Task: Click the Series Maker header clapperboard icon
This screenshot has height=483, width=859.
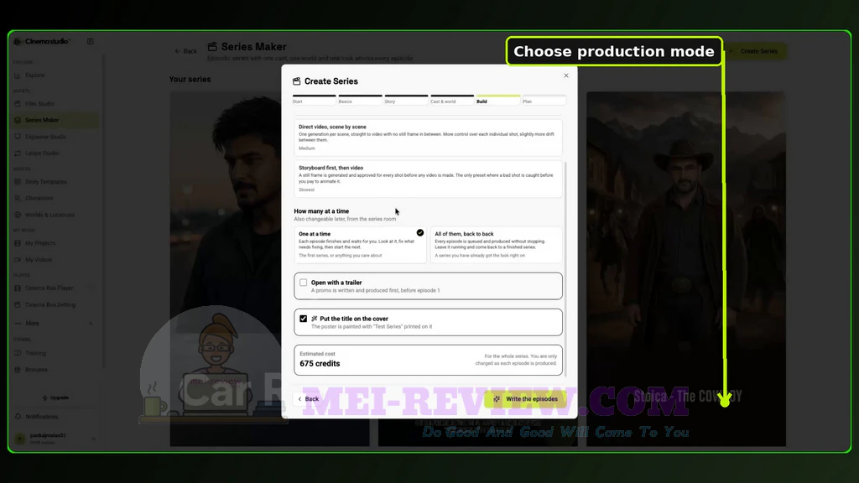Action: tap(212, 47)
